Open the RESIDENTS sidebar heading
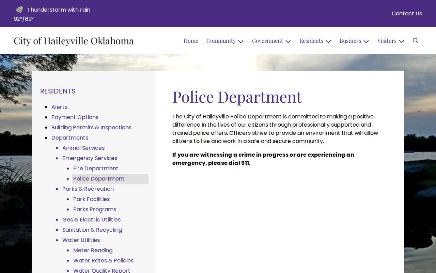This screenshot has height=273, width=436. click(58, 91)
